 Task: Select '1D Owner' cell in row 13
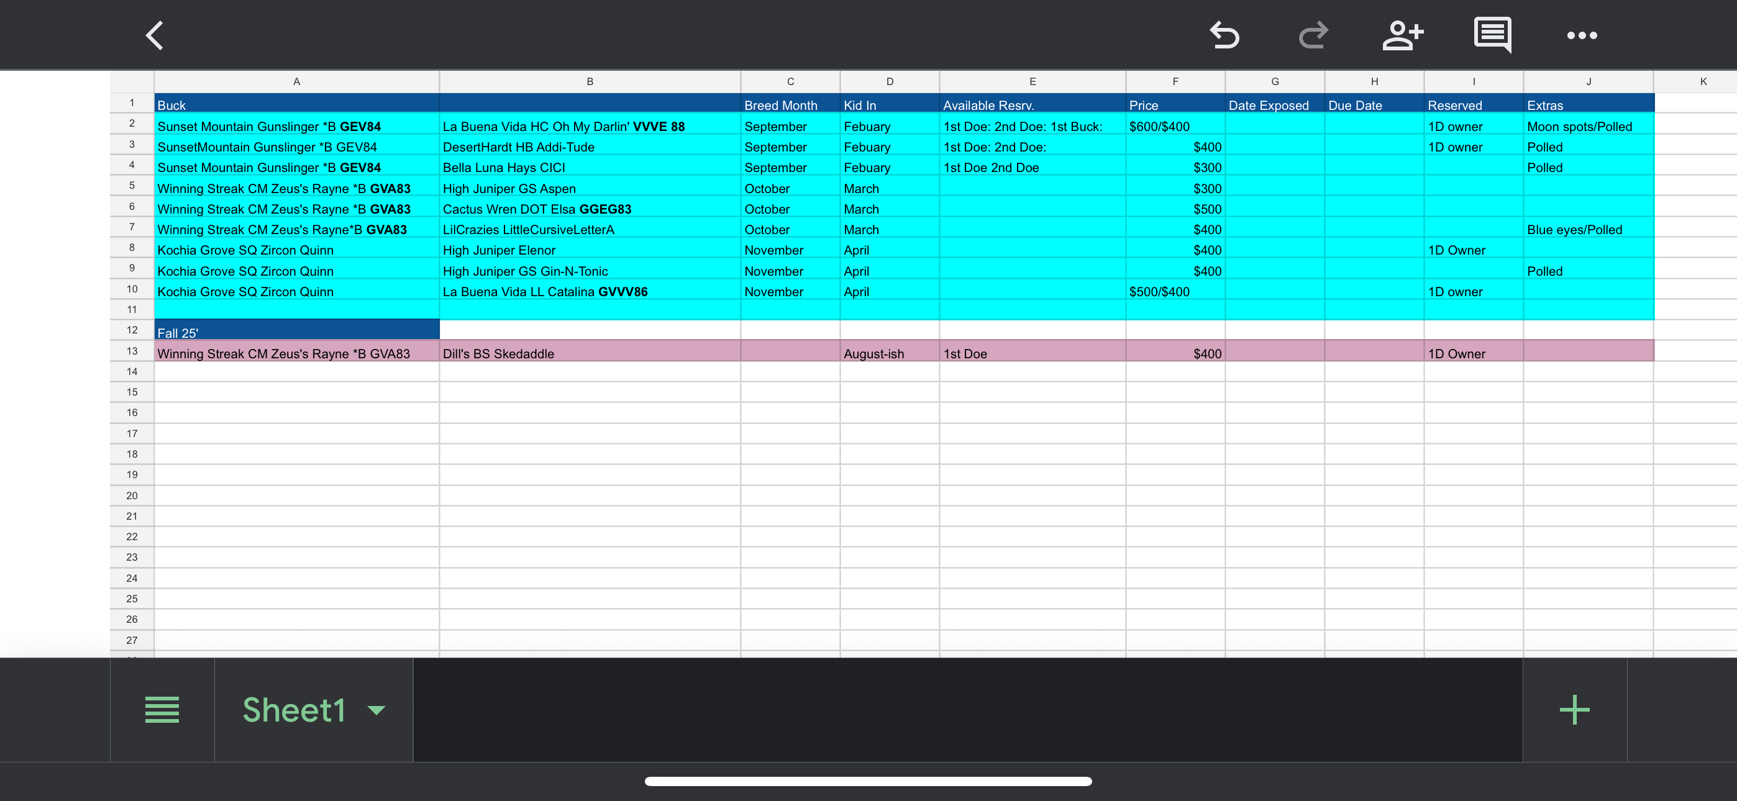pyautogui.click(x=1474, y=351)
